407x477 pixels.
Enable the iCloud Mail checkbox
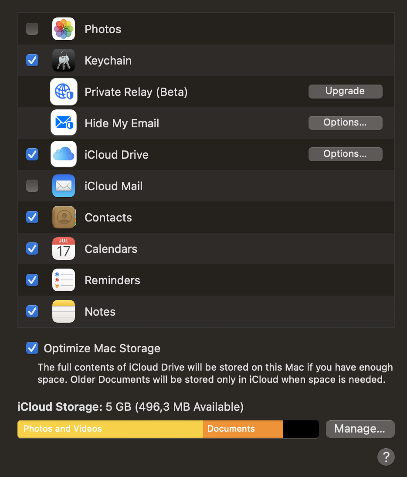32,186
